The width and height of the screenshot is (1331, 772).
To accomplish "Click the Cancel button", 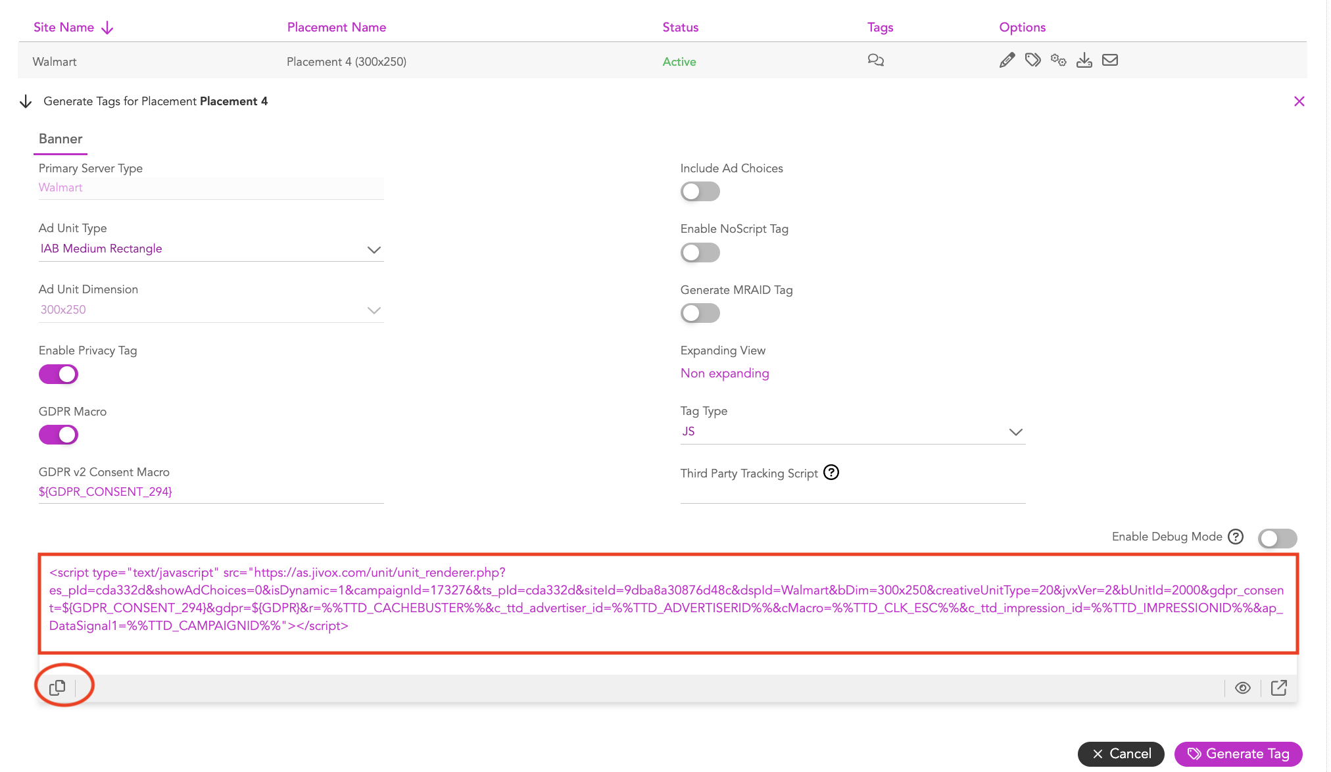I will pyautogui.click(x=1121, y=754).
